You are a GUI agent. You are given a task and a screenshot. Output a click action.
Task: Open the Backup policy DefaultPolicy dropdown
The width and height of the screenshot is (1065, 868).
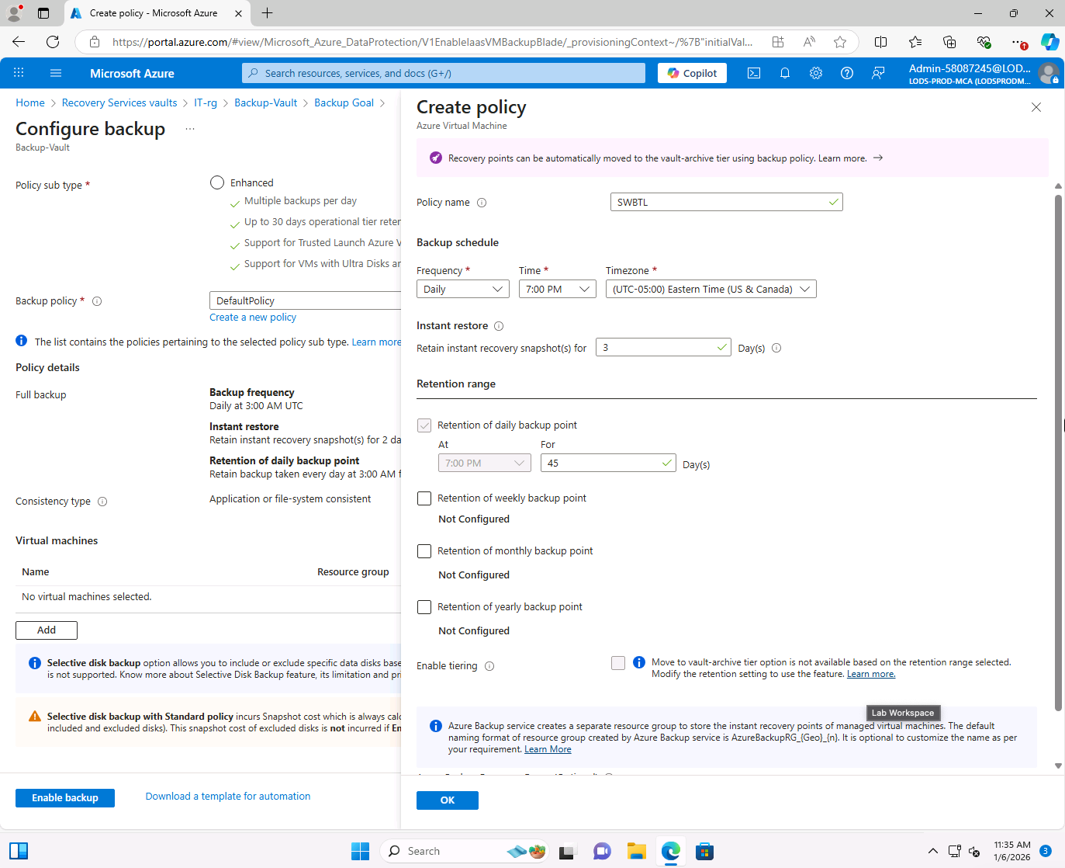coord(305,301)
